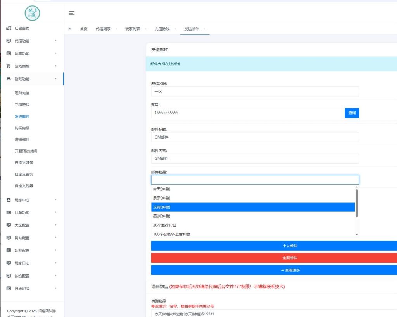This screenshot has width=397, height=317.
Task: Expand the 代理功能 menu arrow
Action: [55, 40]
